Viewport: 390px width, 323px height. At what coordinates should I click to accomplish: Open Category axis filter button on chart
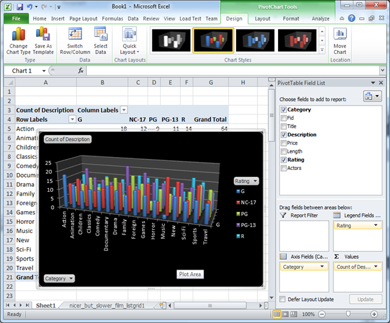59,279
